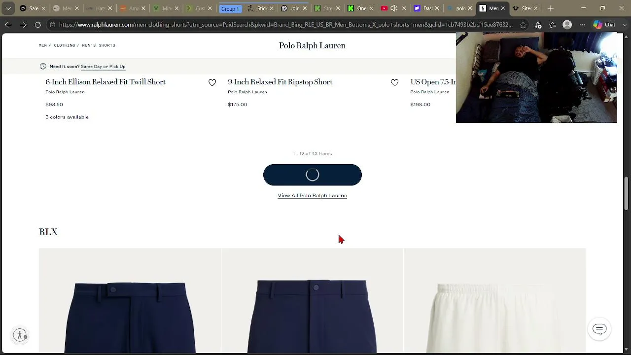
Task: Open 9 Inch Relaxed Fit Ripstop Short
Action: coord(280,82)
